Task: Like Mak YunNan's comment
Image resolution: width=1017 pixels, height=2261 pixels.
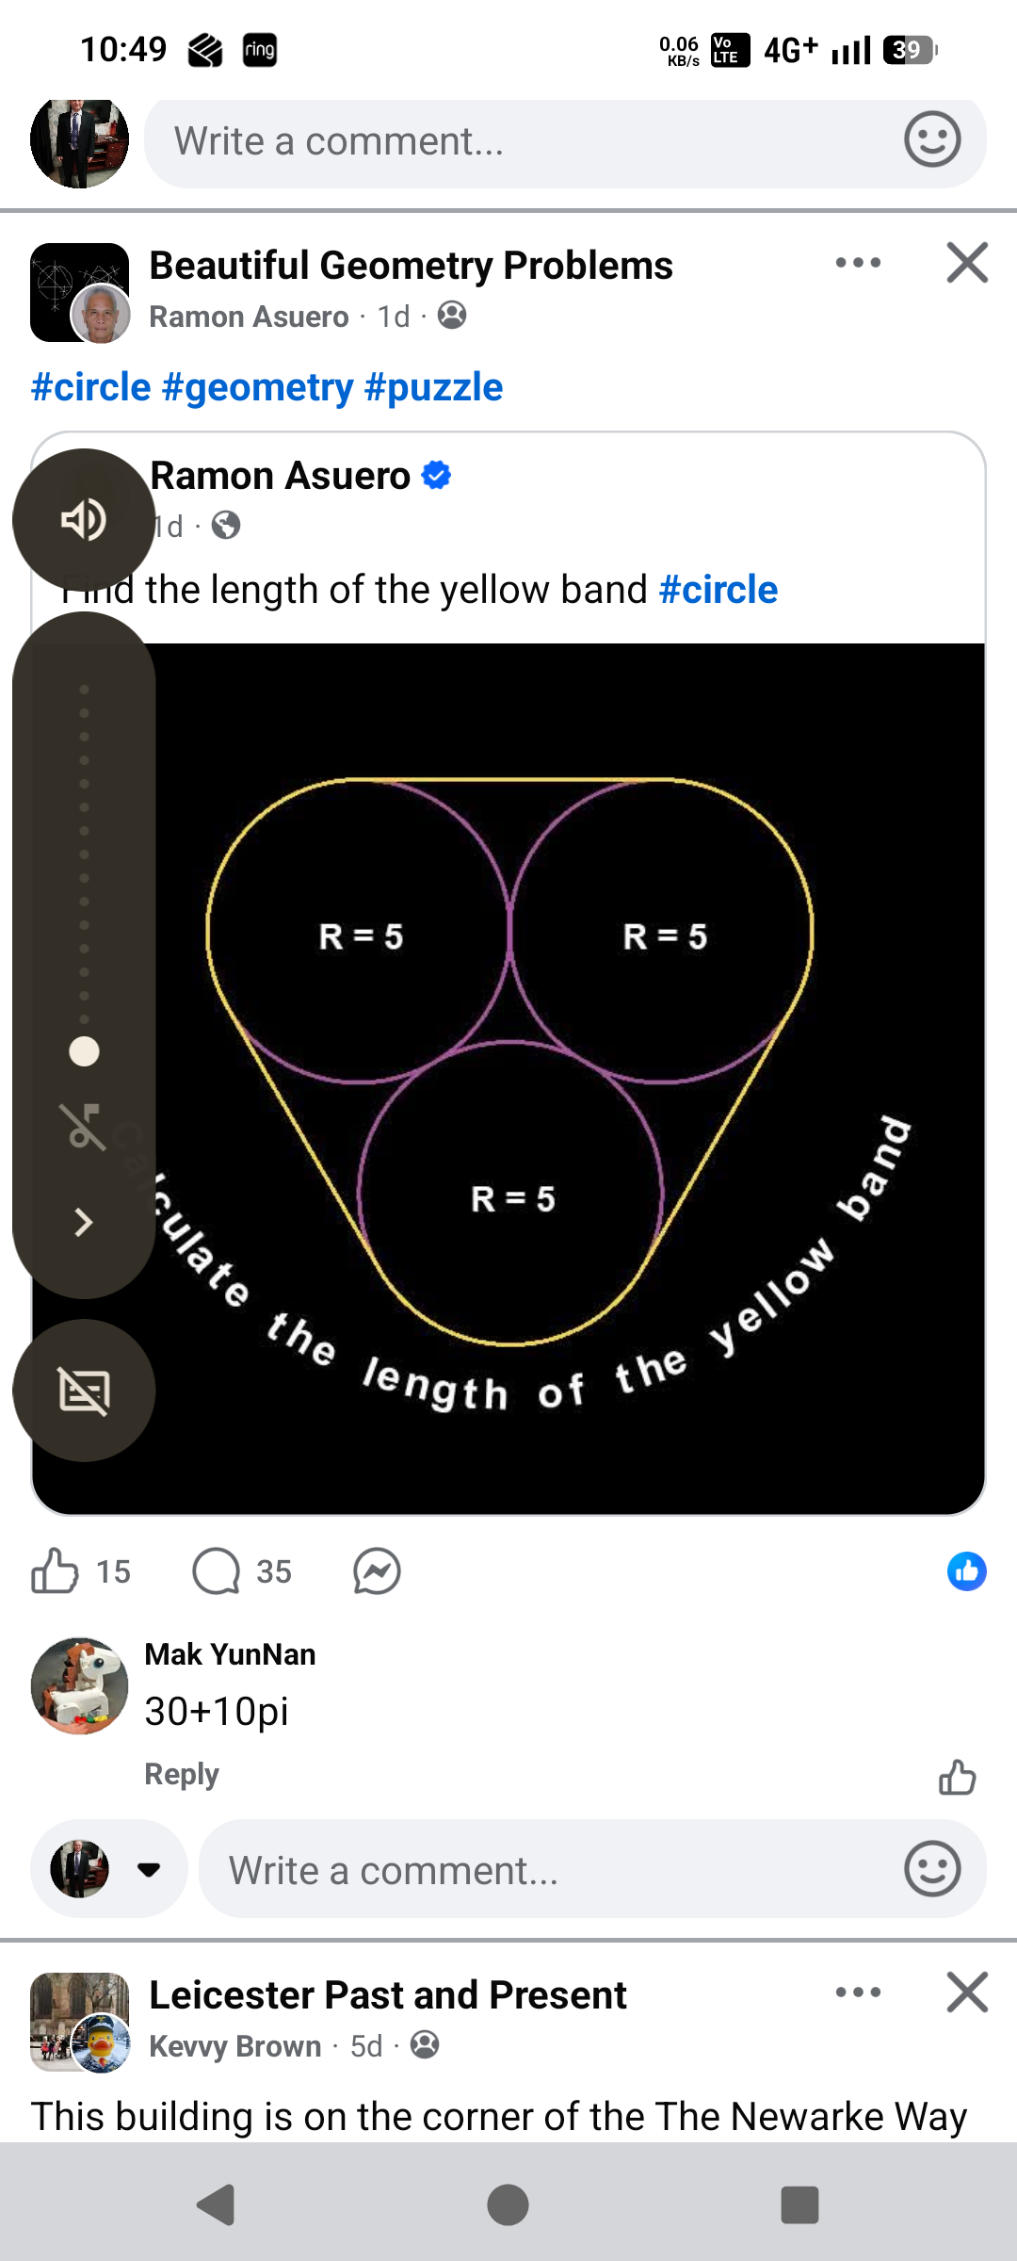Action: [957, 1778]
